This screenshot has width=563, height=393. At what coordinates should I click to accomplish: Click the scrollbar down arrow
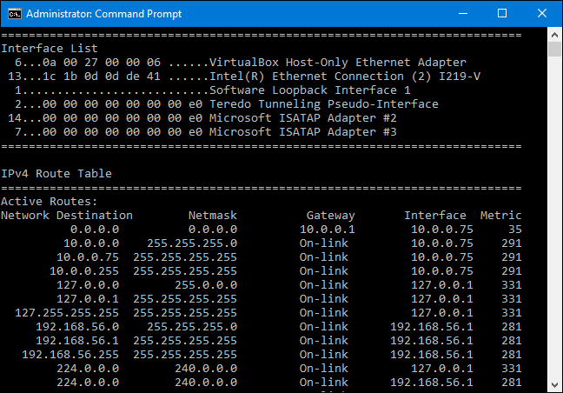tap(555, 385)
